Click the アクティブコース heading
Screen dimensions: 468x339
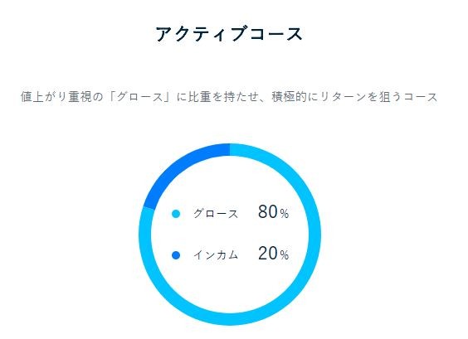[229, 34]
